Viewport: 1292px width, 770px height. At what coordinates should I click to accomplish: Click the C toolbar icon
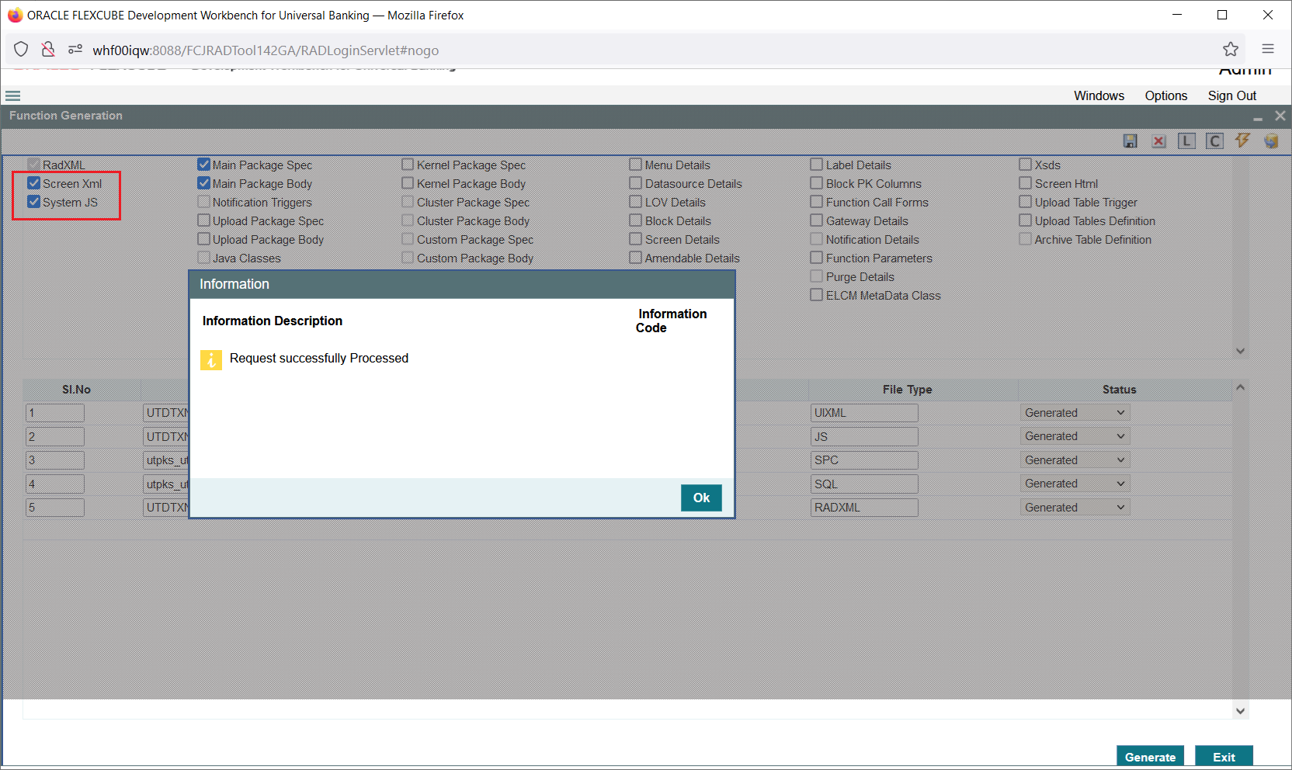[x=1214, y=140]
